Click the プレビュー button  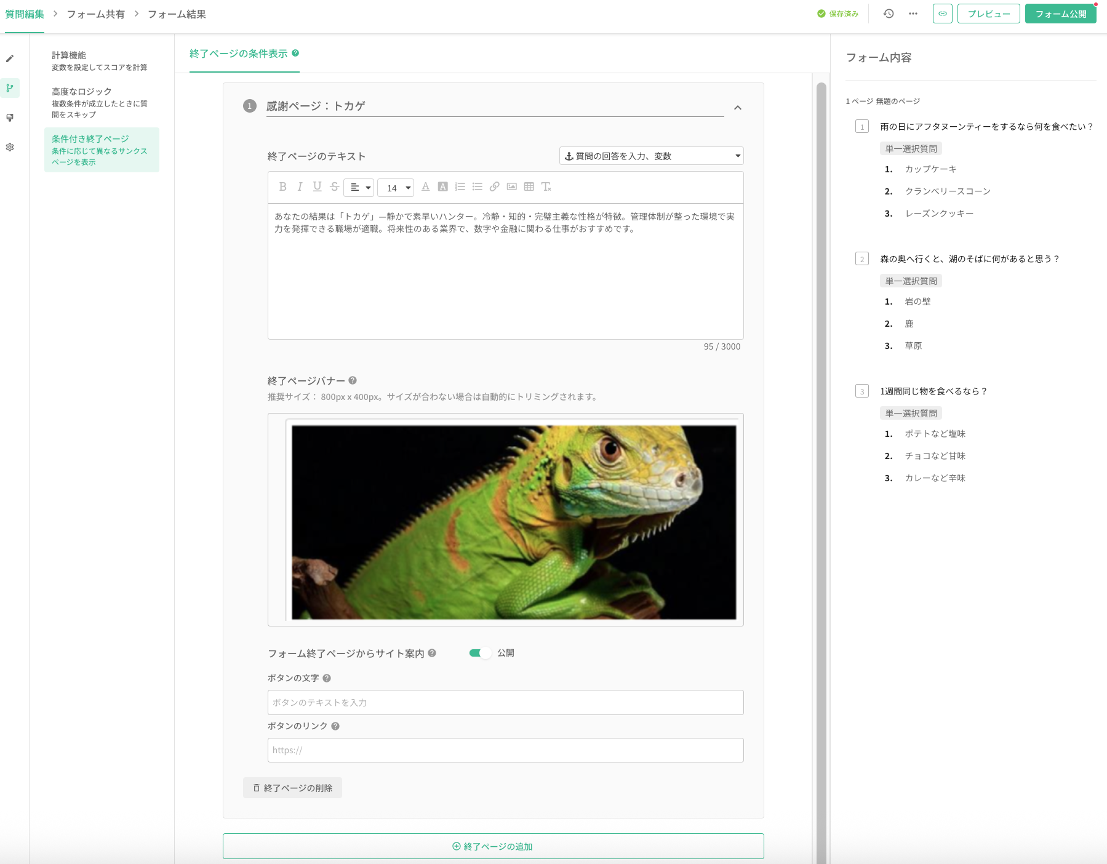click(x=989, y=14)
